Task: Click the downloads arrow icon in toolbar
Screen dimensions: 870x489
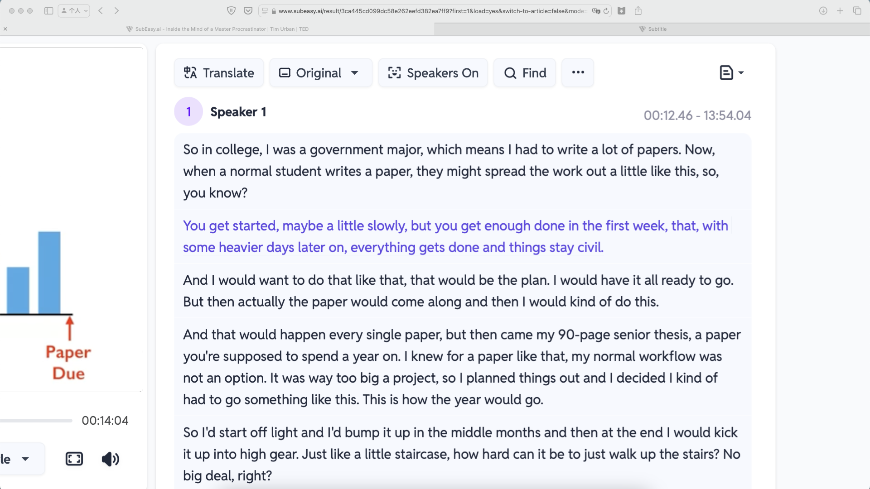Action: [822, 11]
